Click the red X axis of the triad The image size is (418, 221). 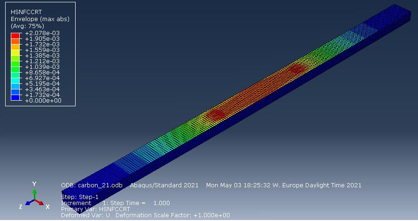click(39, 202)
